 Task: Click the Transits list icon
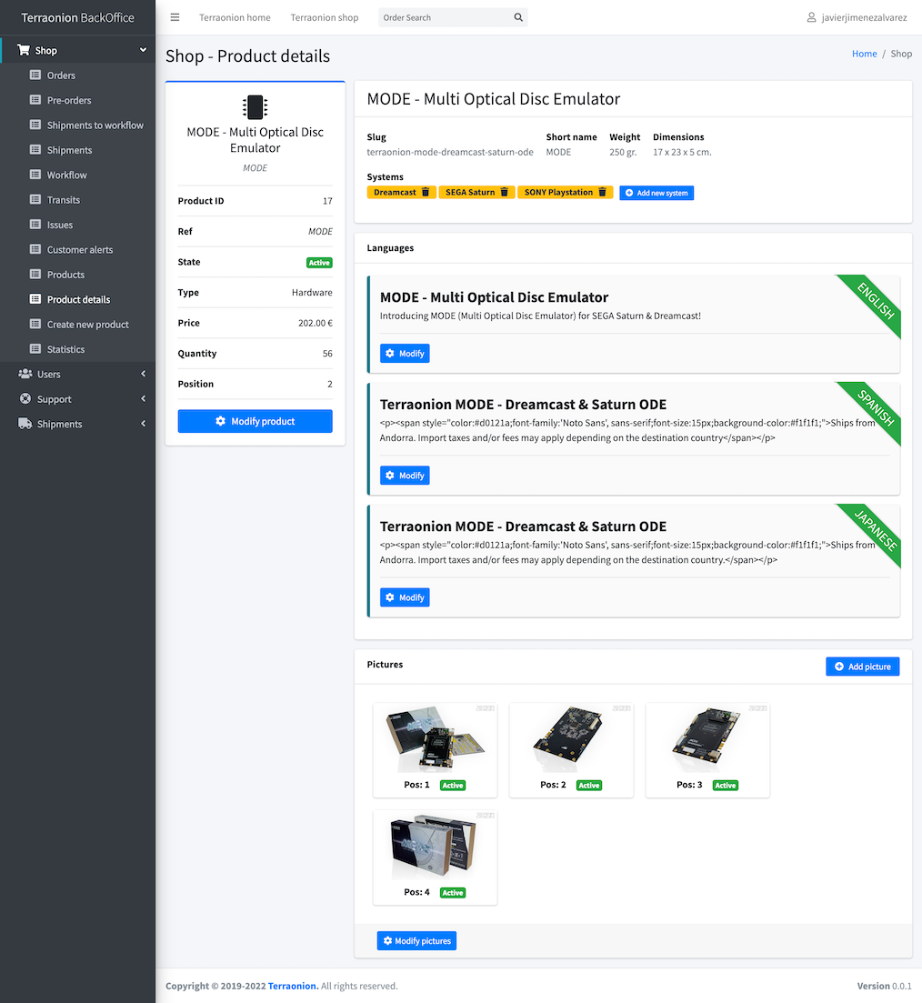(x=35, y=199)
